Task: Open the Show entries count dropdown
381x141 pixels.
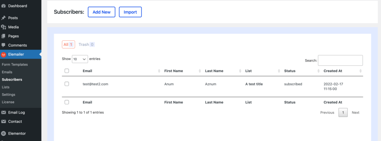Action: (x=80, y=59)
